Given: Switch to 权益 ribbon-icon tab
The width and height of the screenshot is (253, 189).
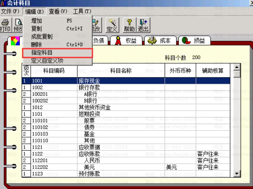Looking at the screenshot, I should tap(126, 40).
